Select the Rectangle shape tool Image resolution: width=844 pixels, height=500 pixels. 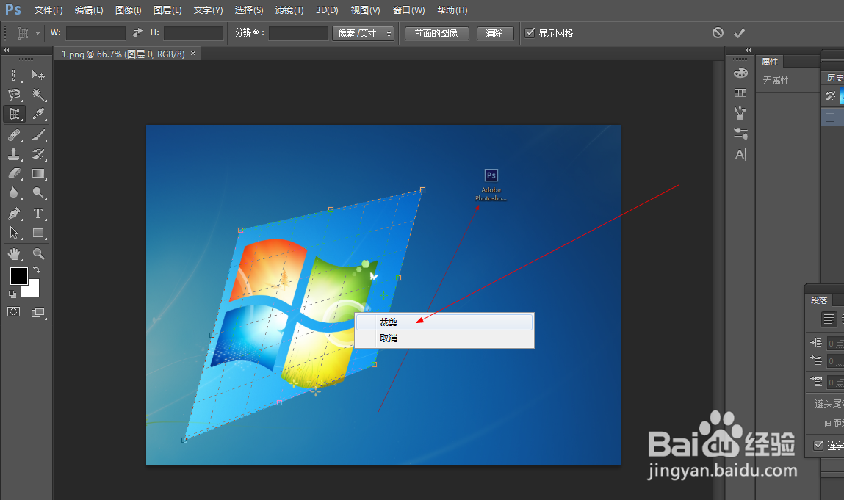coord(37,233)
